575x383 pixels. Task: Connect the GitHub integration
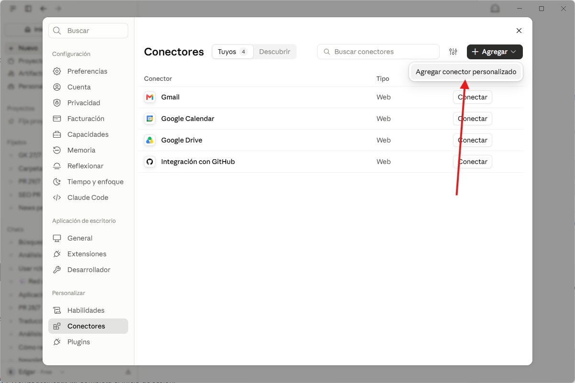pos(472,162)
